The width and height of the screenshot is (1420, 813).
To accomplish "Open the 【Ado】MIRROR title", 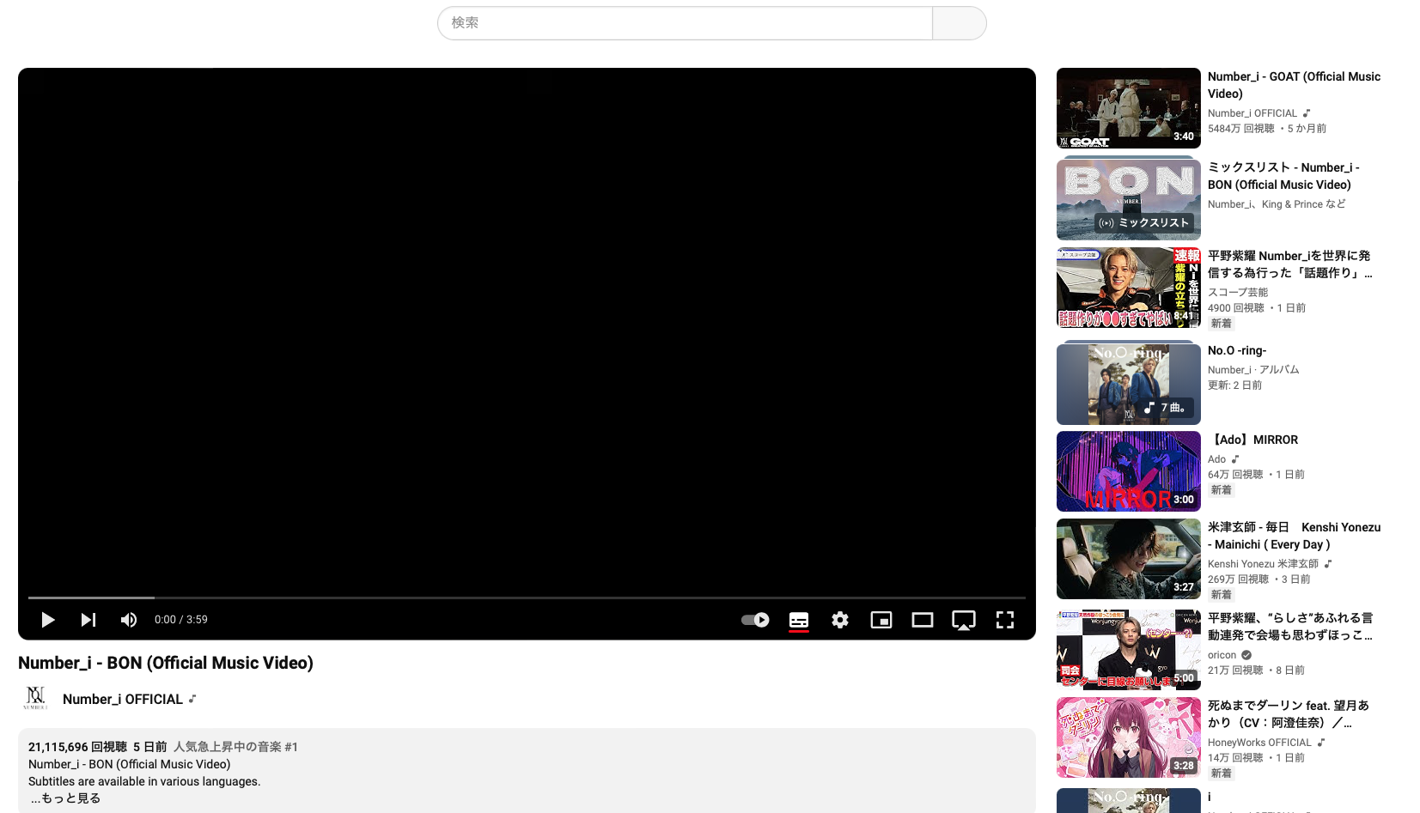I will (x=1253, y=440).
